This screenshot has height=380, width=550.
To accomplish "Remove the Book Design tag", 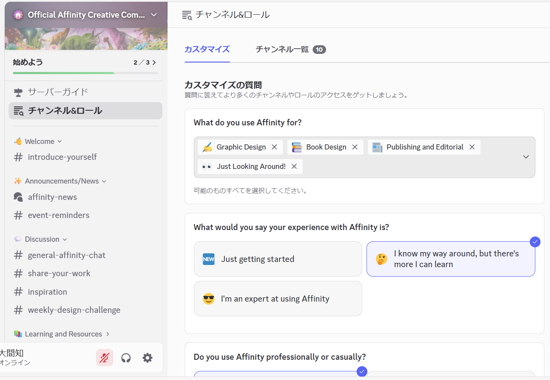I will coord(355,147).
